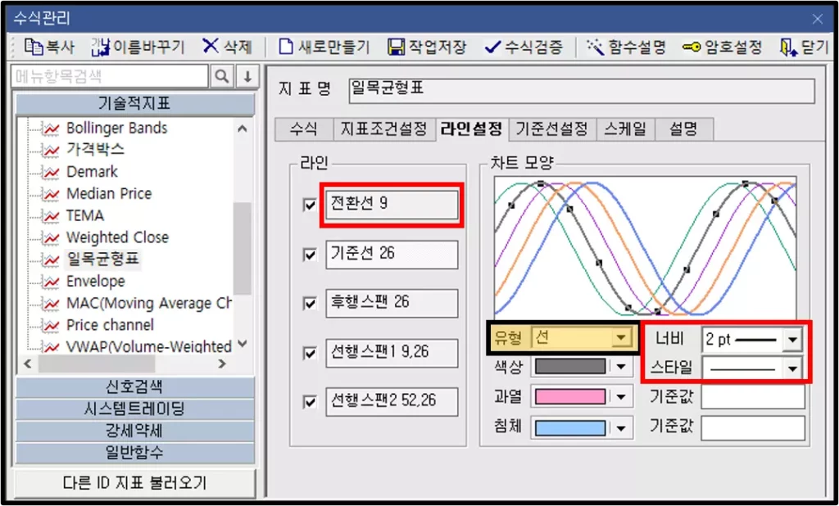Viewport: 839px width, 506px height.
Task: Select the 전환선 9 line name field
Action: (x=392, y=205)
